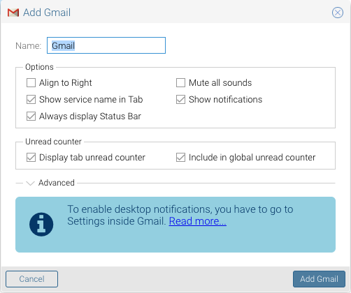The width and height of the screenshot is (351, 293).
Task: Uncheck Display tab unread counter
Action: click(31, 157)
